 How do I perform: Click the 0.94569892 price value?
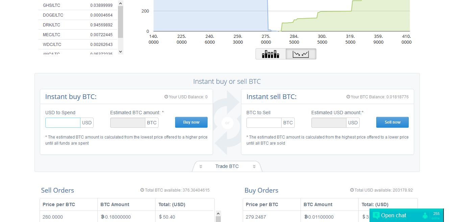click(x=101, y=25)
